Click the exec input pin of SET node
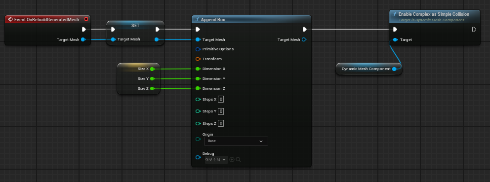 tap(113, 29)
